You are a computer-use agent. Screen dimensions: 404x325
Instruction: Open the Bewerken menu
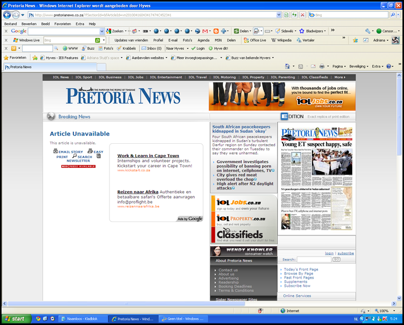click(x=29, y=24)
